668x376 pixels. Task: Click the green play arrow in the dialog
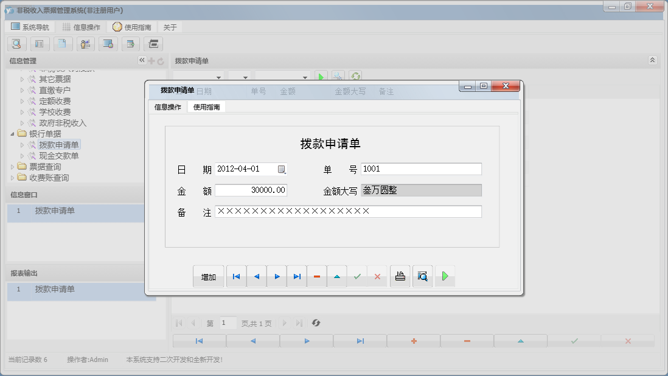[x=445, y=276]
